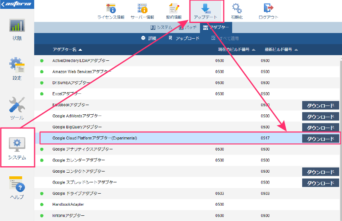Download the Facebookアダプター
This screenshot has height=221, width=342.
click(x=320, y=105)
